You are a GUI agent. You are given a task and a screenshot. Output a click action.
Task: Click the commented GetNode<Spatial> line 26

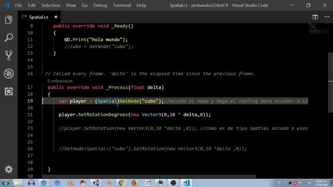pos(153,149)
